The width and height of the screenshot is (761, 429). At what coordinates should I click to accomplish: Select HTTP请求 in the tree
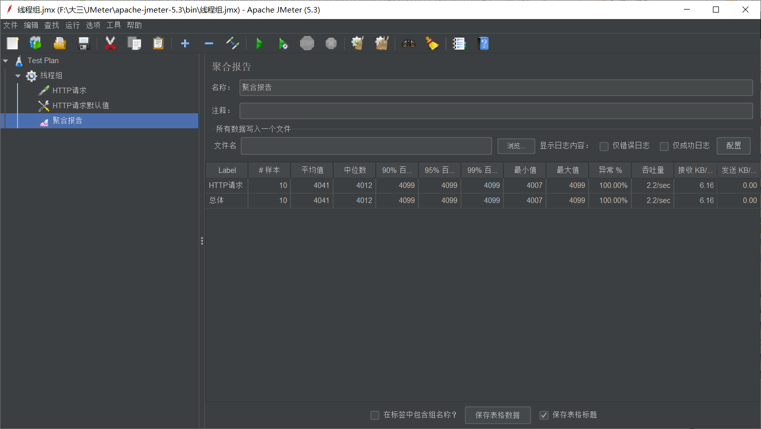point(70,91)
